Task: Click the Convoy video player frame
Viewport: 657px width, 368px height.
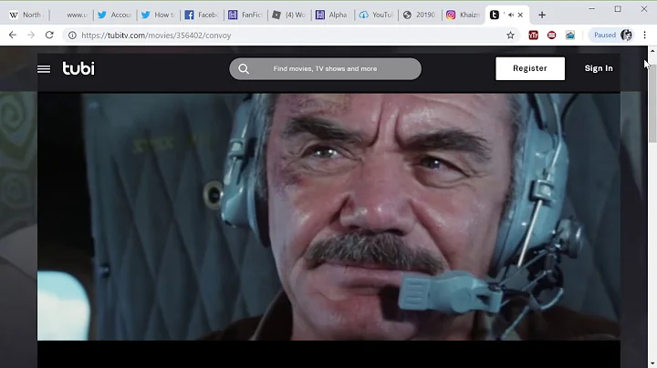Action: click(x=328, y=217)
